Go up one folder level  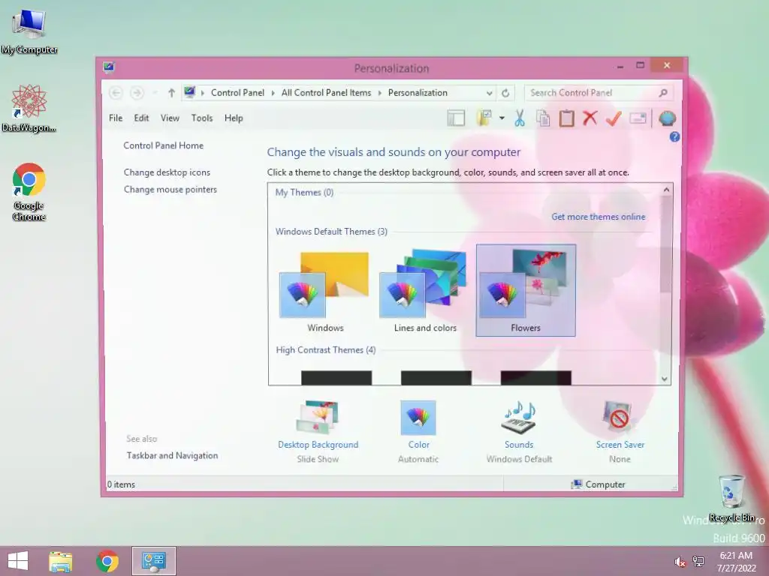click(171, 92)
